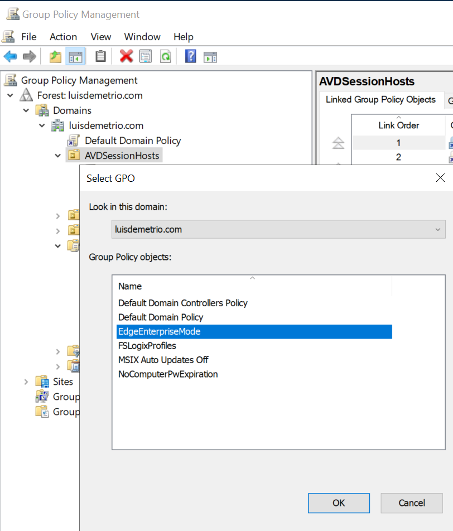Image resolution: width=453 pixels, height=531 pixels.
Task: Click the blue Help question mark icon
Action: coord(190,56)
